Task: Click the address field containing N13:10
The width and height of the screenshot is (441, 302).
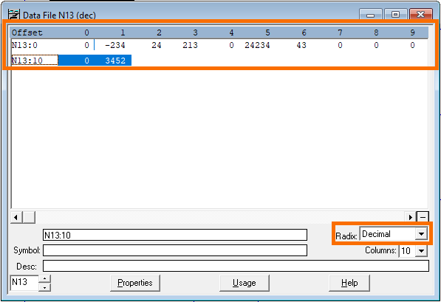Action: click(174, 235)
